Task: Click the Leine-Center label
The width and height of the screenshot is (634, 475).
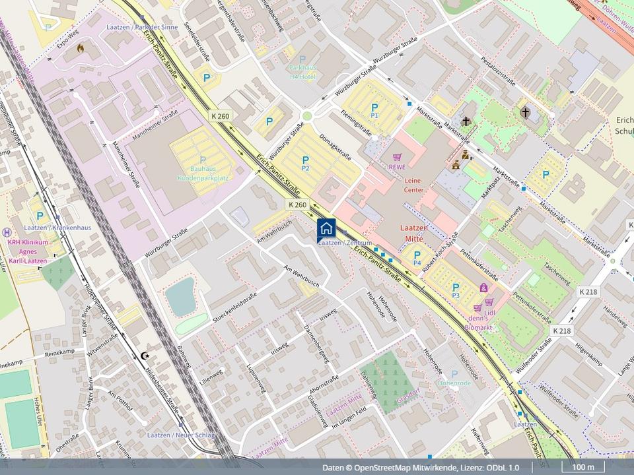Action: (413, 184)
